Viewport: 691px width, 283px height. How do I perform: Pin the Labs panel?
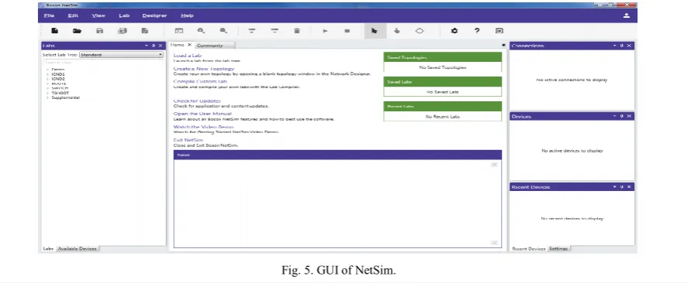point(154,46)
